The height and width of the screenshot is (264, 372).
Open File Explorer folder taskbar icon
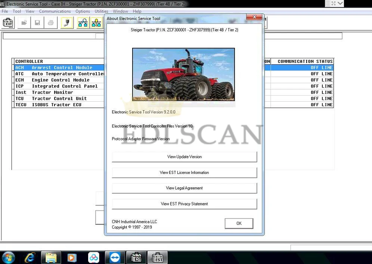pyautogui.click(x=51, y=258)
